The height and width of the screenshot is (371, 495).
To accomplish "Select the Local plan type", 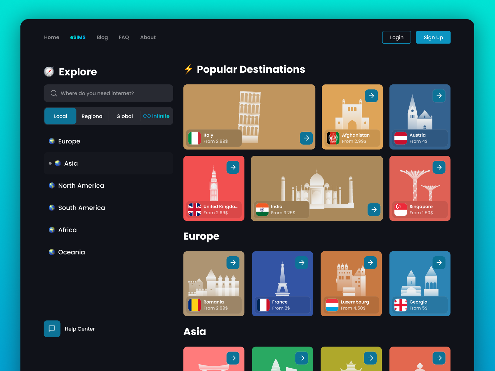I will pyautogui.click(x=60, y=116).
